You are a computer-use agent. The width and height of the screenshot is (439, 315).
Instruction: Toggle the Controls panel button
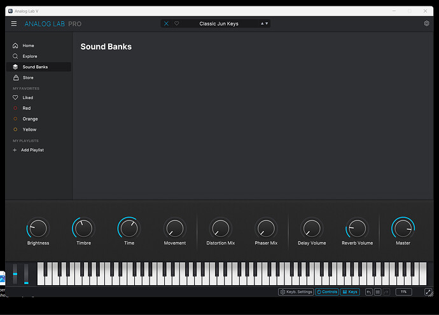pyautogui.click(x=327, y=292)
